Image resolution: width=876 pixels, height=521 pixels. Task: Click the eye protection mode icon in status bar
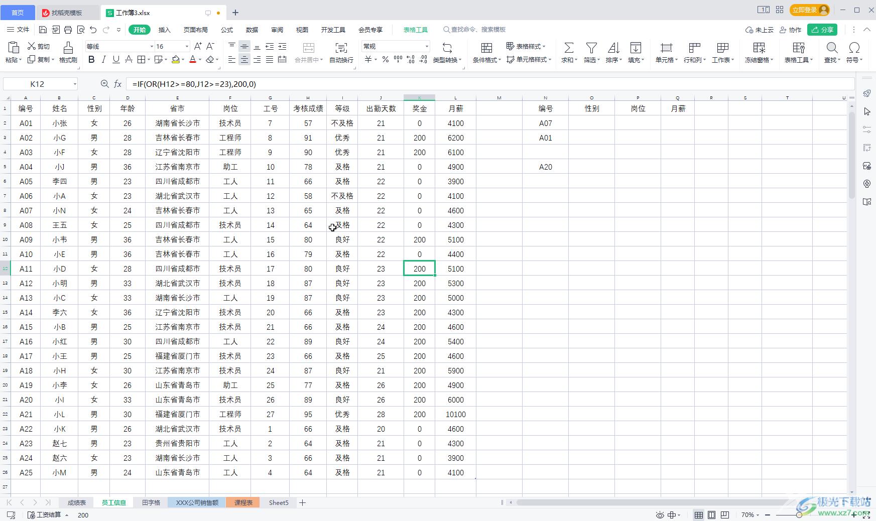coord(660,515)
